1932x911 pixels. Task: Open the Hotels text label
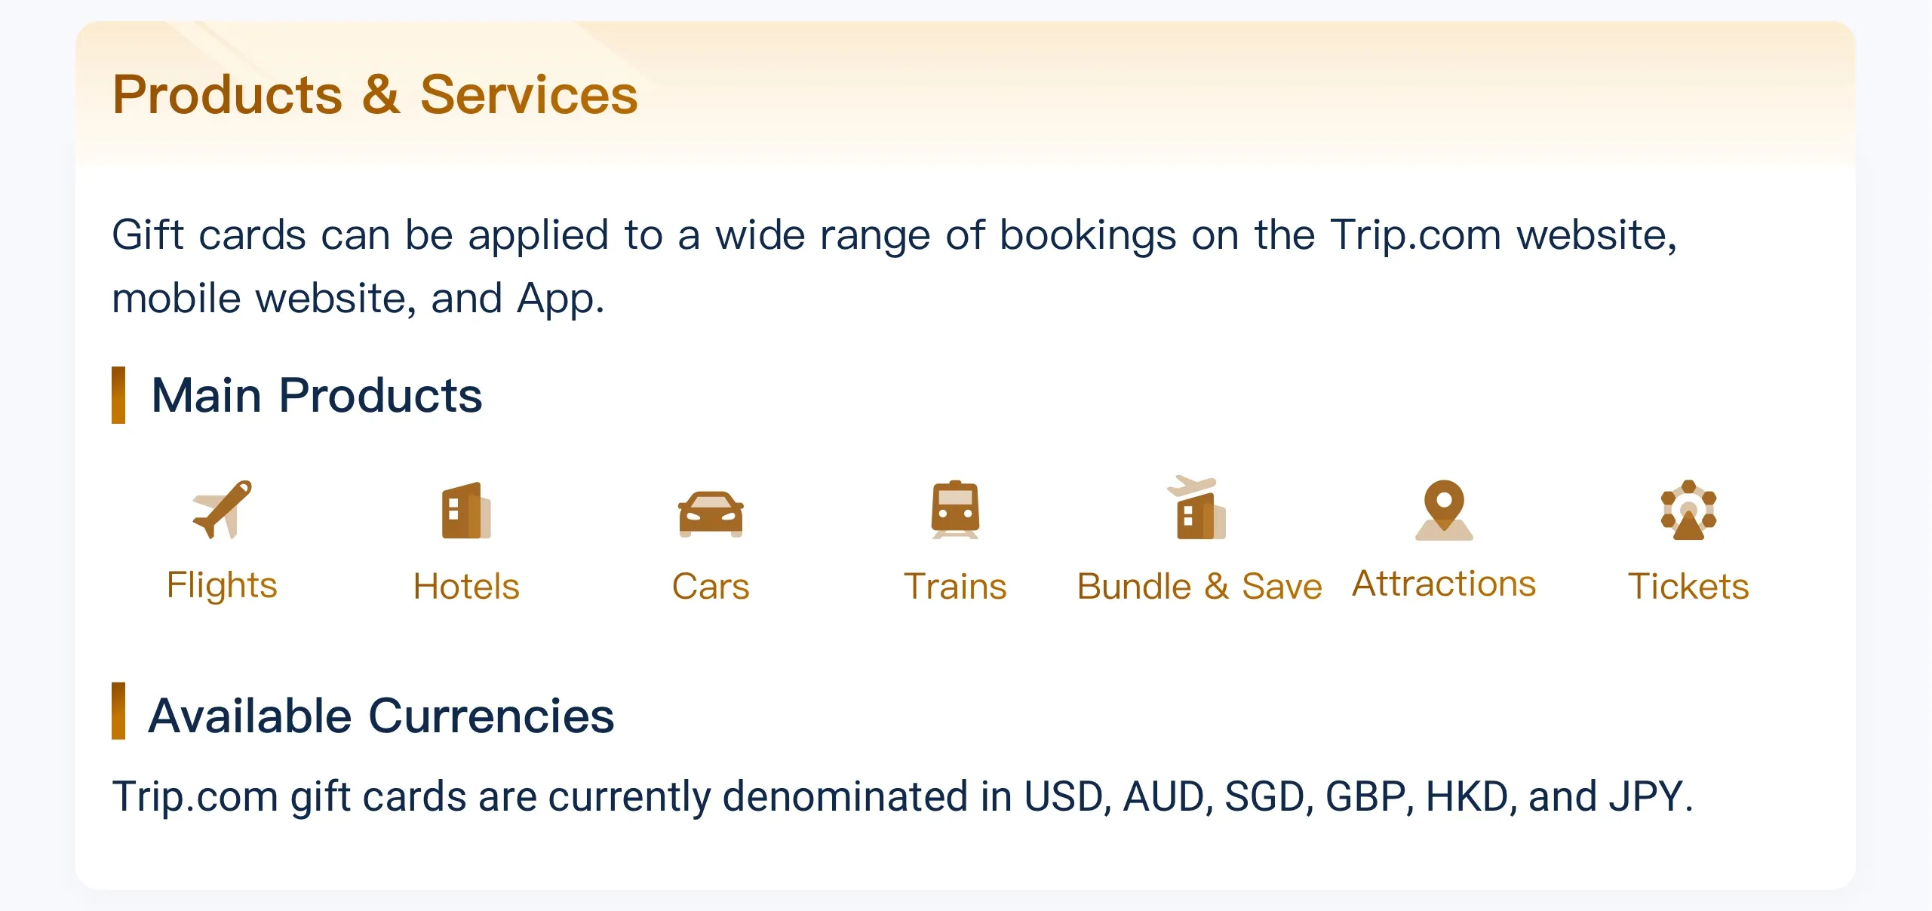(x=466, y=587)
